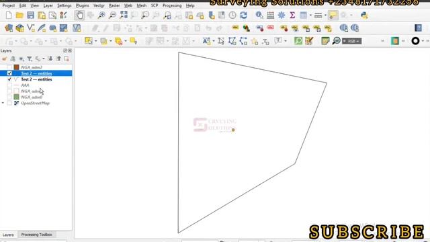The width and height of the screenshot is (430, 242).
Task: Open the Vector menu
Action: 99,5
